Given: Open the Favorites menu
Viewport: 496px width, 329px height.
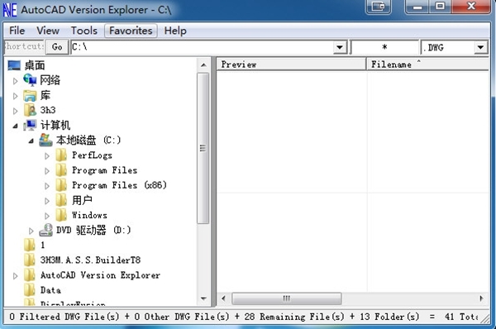Looking at the screenshot, I should 131,31.
